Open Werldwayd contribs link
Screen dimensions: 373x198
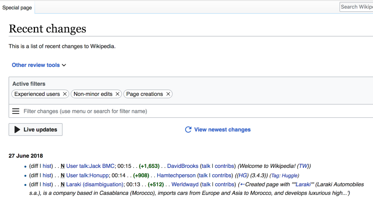click(x=224, y=185)
